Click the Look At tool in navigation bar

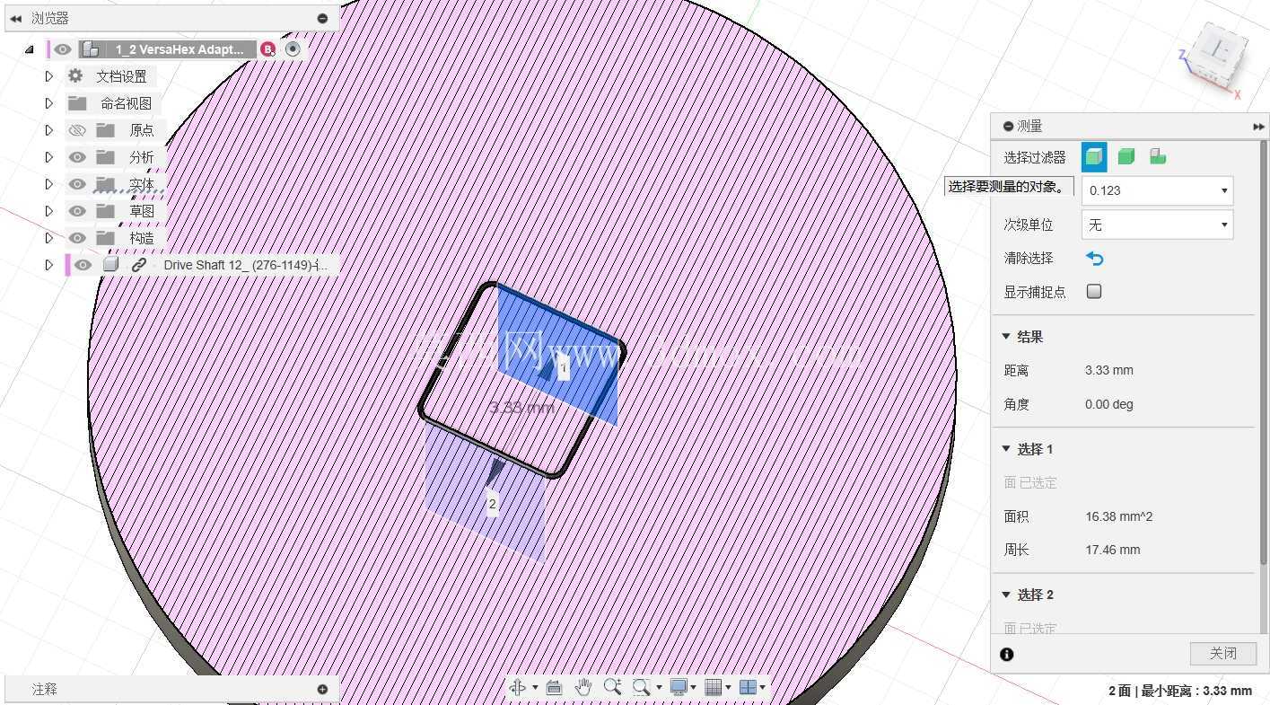point(554,687)
